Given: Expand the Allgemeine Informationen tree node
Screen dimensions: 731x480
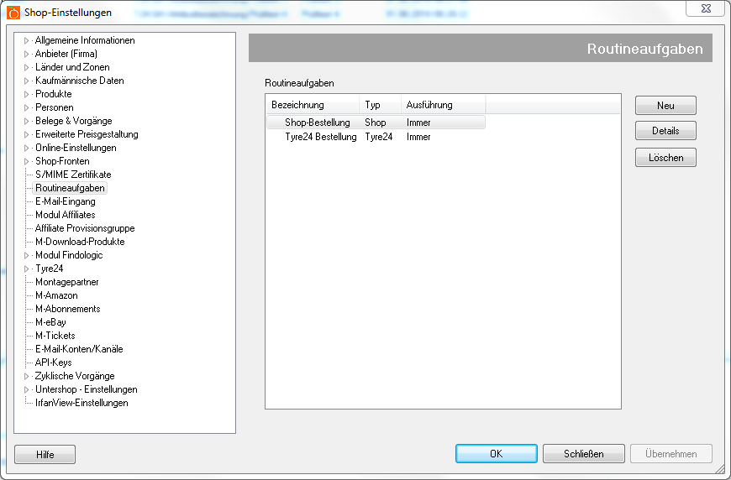Looking at the screenshot, I should tap(27, 40).
